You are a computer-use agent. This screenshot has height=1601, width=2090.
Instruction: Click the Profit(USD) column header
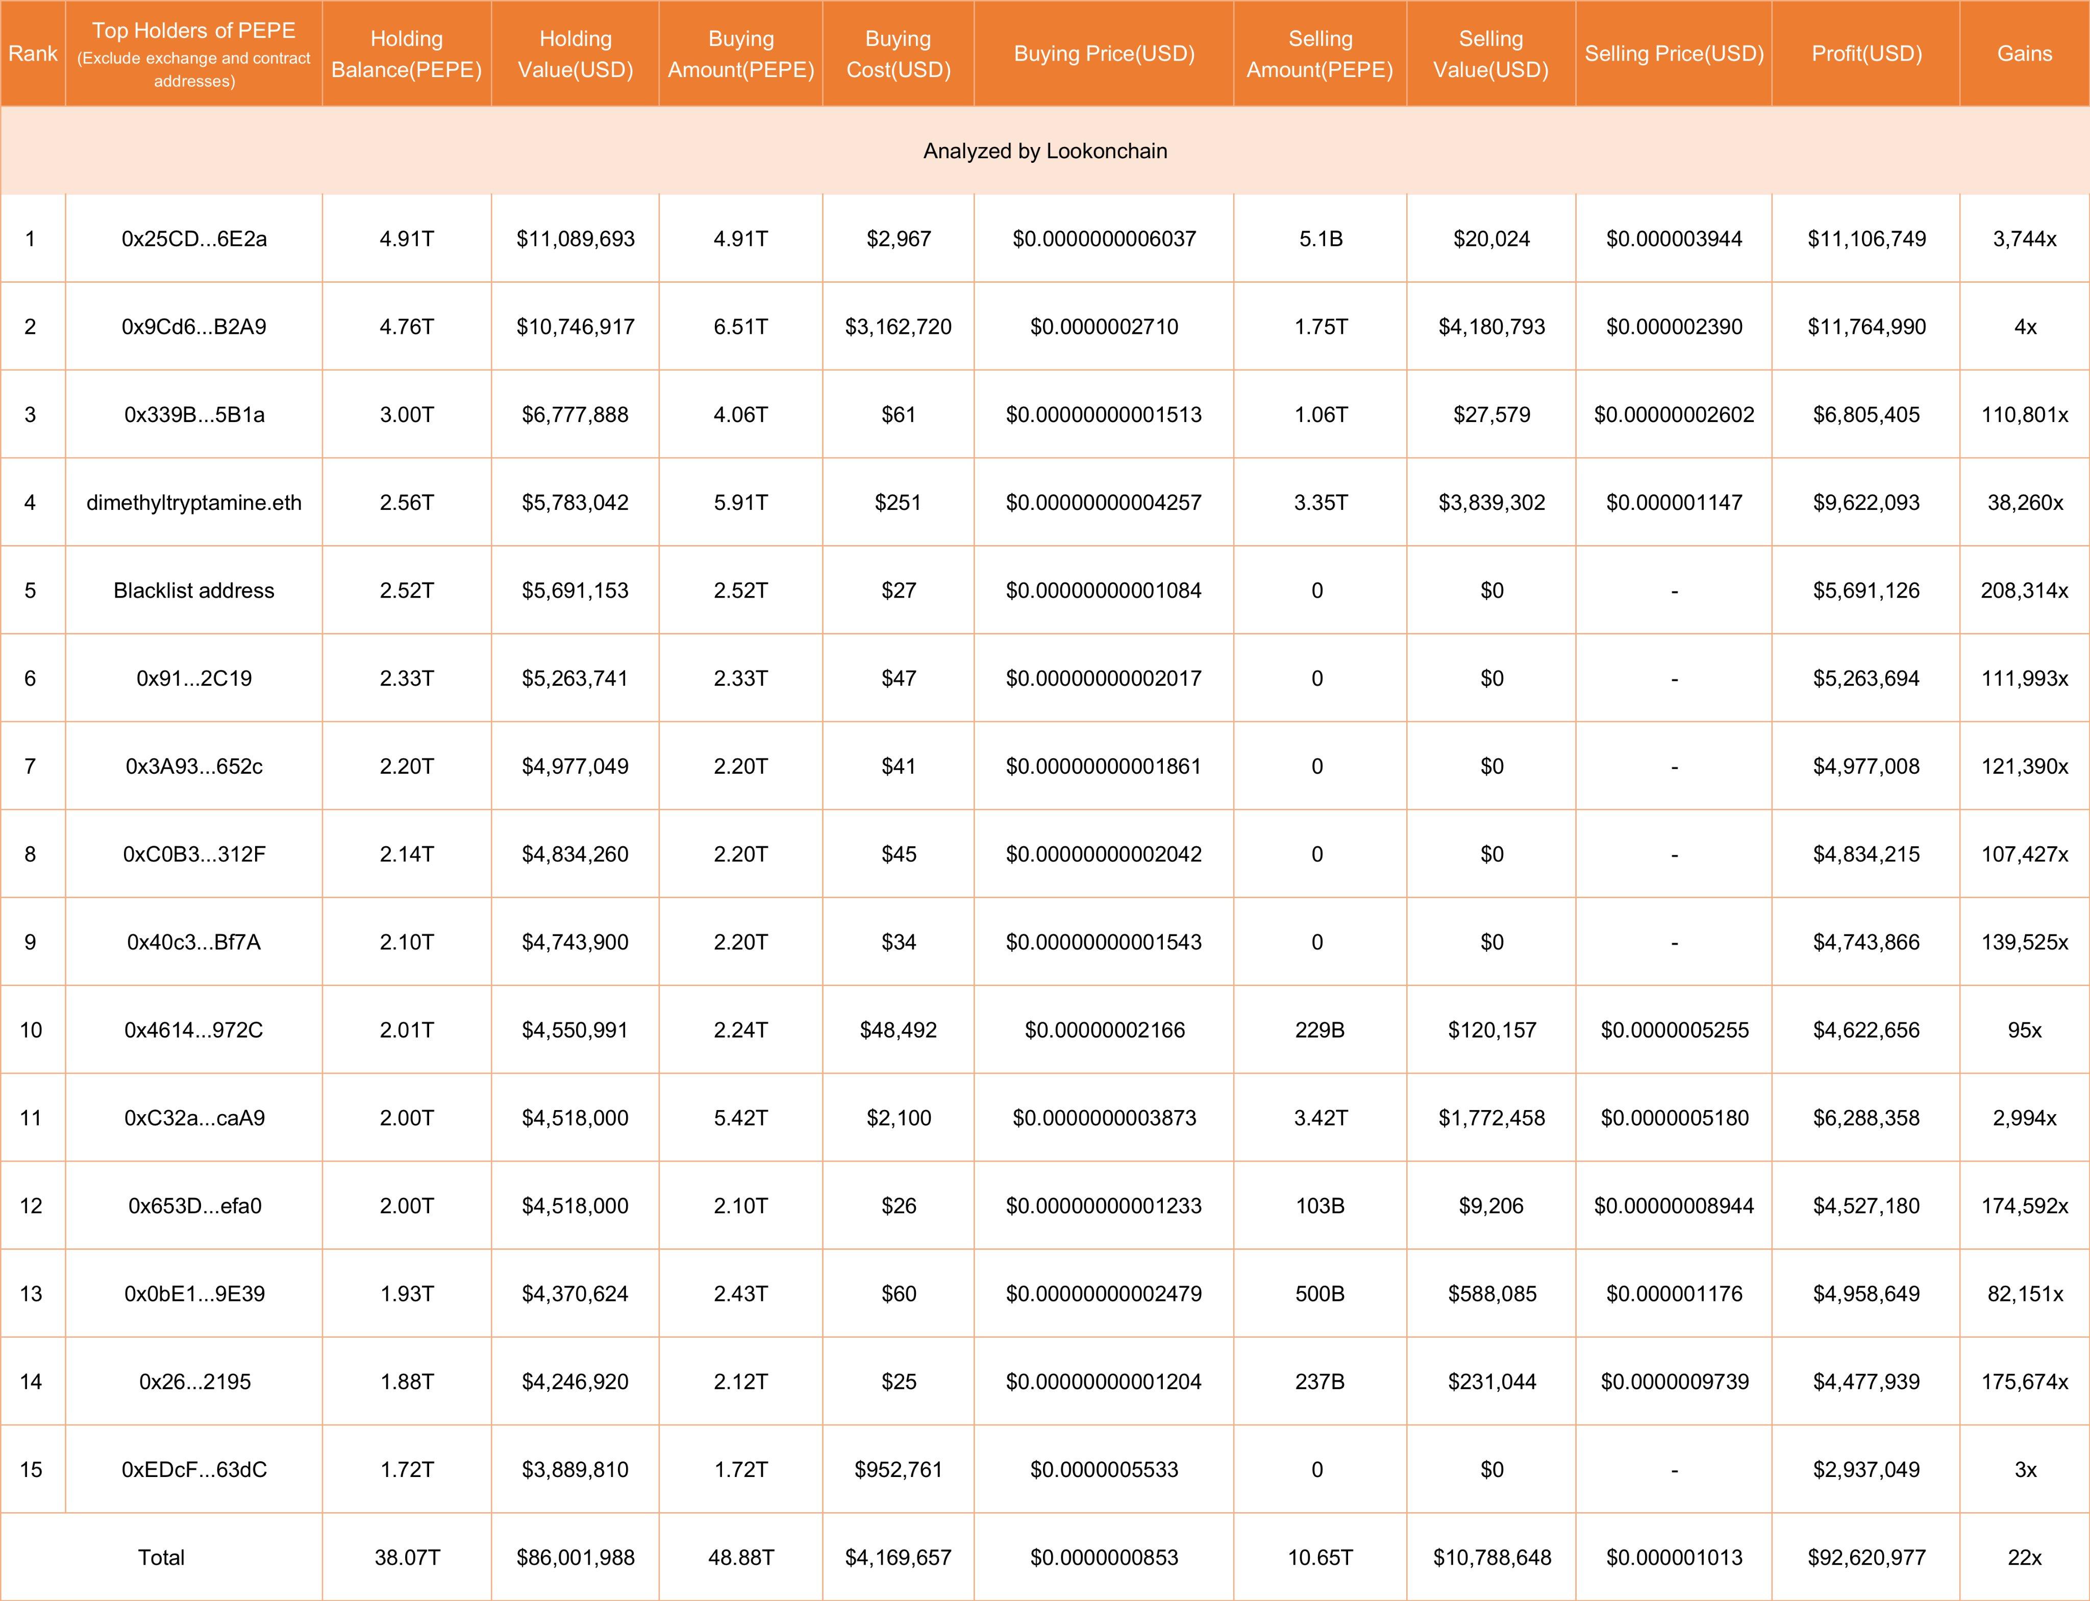(x=1865, y=54)
